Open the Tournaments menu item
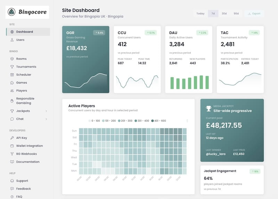Viewport: 278px width, 199px height. click(x=28, y=67)
